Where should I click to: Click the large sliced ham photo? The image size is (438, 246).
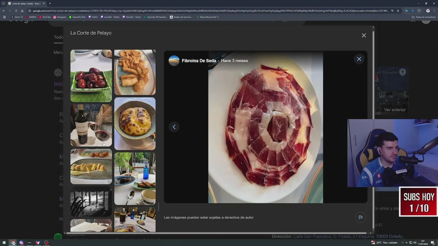(x=266, y=127)
